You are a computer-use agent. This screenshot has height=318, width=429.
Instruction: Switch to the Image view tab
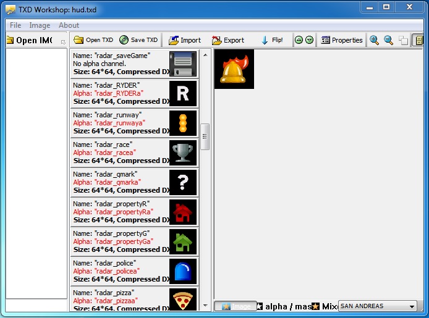(236, 306)
